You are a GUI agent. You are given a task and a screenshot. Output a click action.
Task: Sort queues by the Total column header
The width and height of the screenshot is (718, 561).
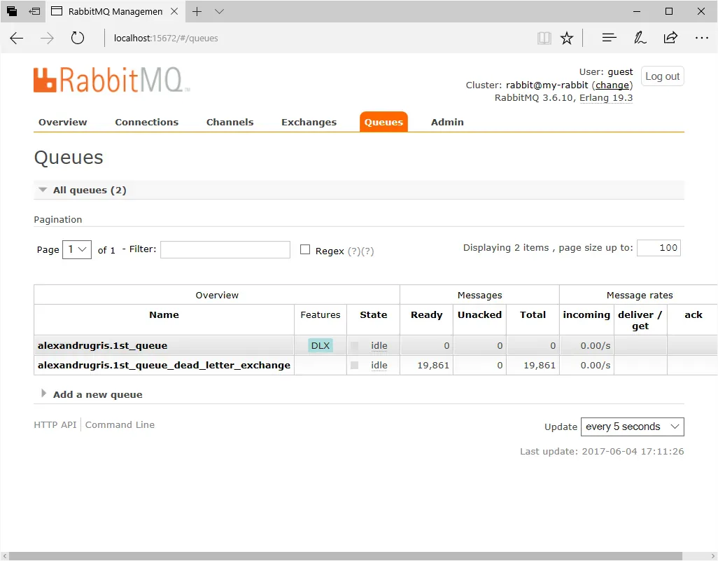pyautogui.click(x=533, y=315)
